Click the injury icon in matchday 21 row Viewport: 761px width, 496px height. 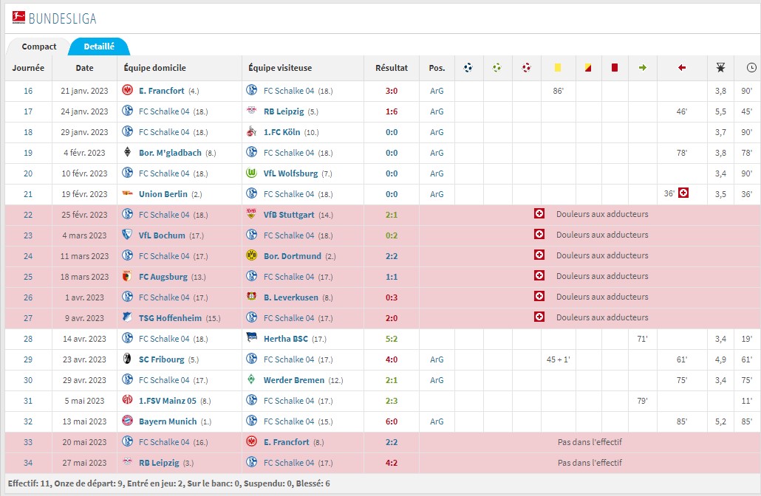pos(683,193)
